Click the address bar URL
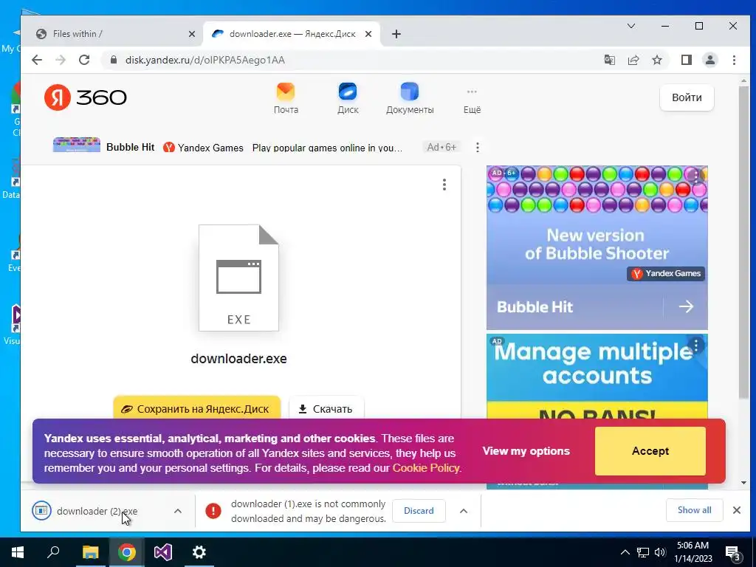The height and width of the screenshot is (567, 756). pyautogui.click(x=205, y=60)
